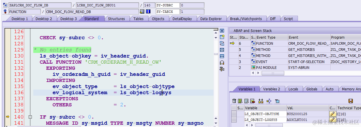
Task: Delete variable entries with trash icon
Action: tap(234, 101)
